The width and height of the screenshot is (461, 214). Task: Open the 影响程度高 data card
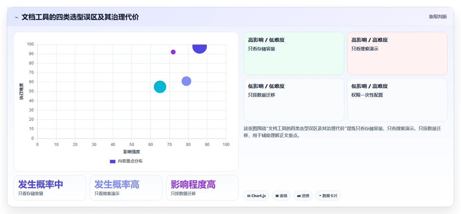coord(202,188)
